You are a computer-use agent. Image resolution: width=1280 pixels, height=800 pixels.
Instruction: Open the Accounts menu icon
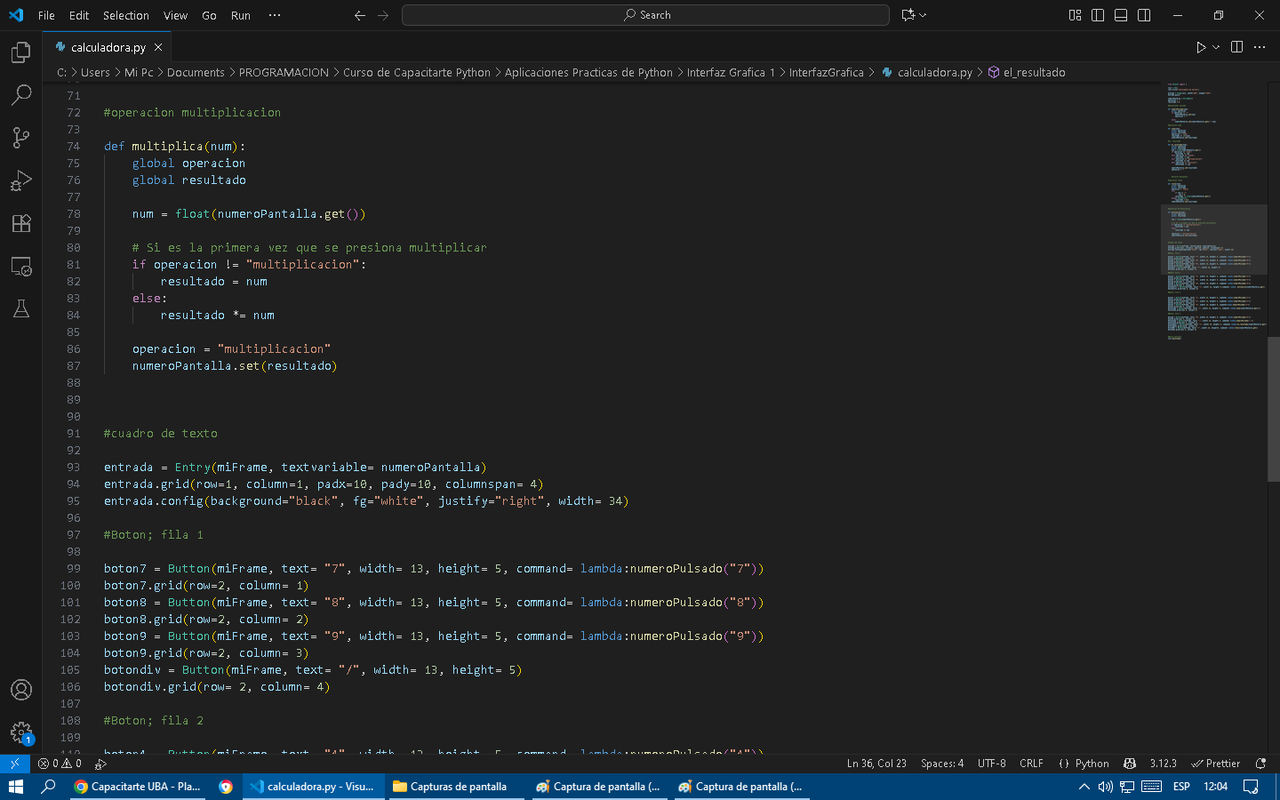[x=21, y=690]
